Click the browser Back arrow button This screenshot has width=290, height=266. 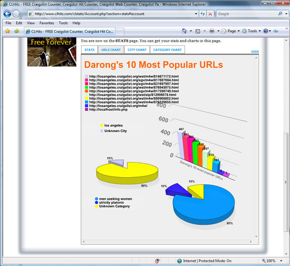[x=7, y=14]
